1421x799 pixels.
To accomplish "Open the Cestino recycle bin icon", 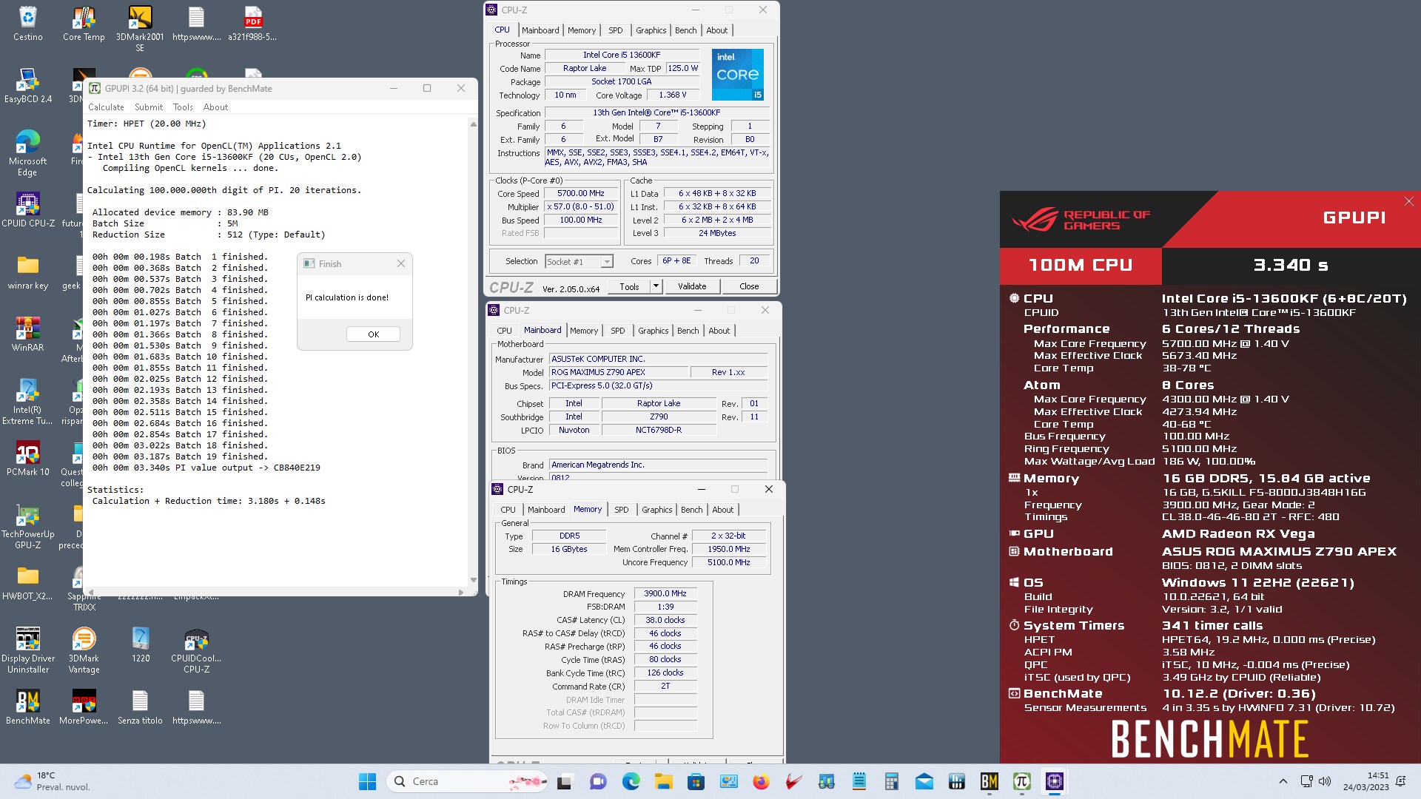I will [x=27, y=24].
